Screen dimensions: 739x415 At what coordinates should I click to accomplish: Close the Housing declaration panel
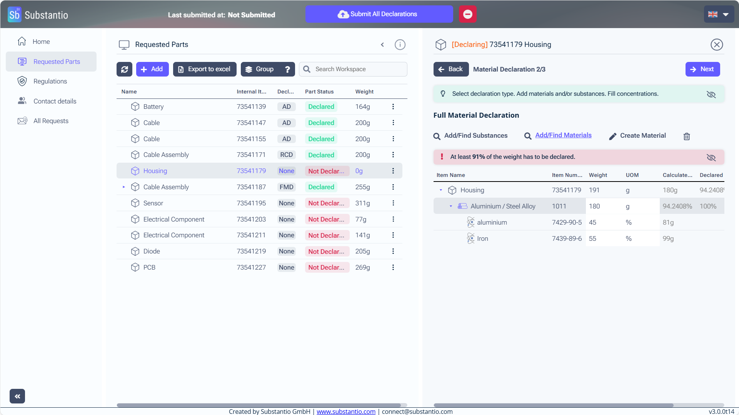click(716, 45)
